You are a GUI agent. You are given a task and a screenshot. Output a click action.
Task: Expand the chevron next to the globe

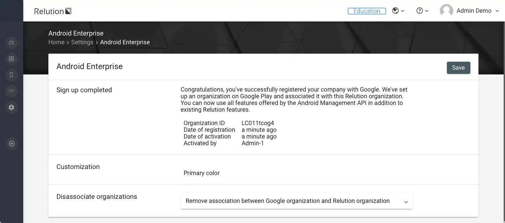click(403, 11)
